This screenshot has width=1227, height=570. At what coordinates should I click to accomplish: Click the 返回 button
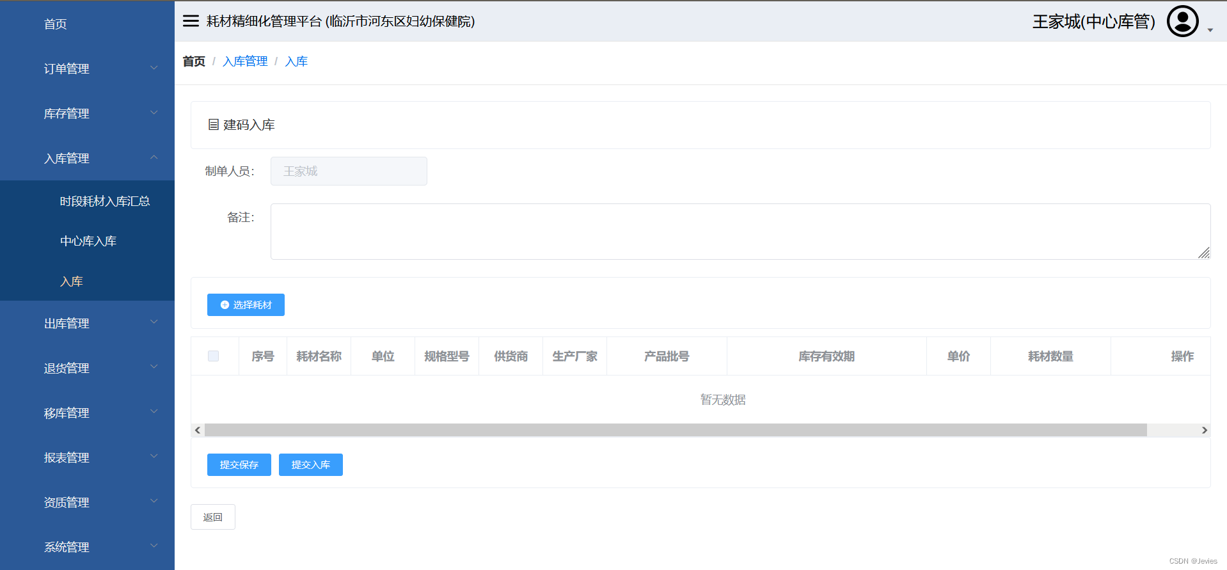[x=213, y=517]
